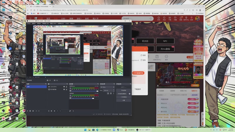Image resolution: width=235 pixels, height=132 pixels.
Task: Open Douyu 分类 category dropdown in nav
Action: coord(63,18)
